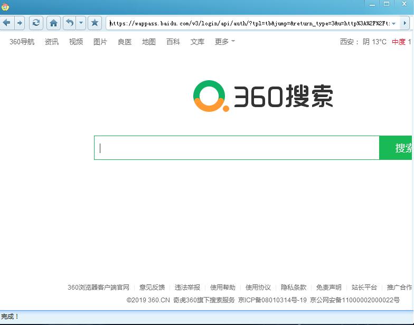Click ©2019 360.CN copyright text

(x=148, y=300)
